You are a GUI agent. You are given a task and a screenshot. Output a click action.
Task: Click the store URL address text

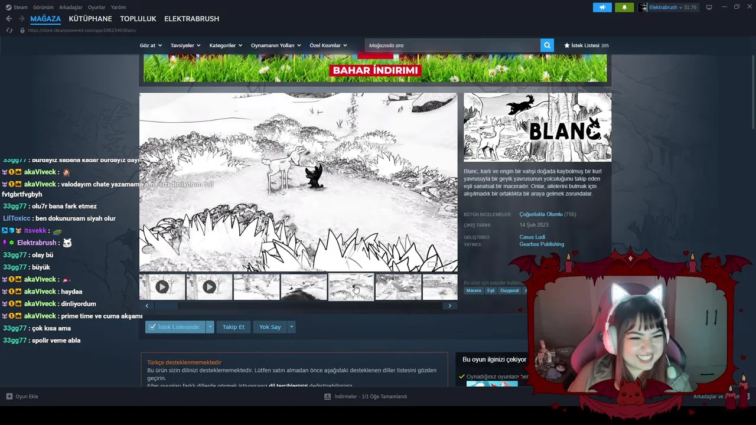[x=83, y=30]
